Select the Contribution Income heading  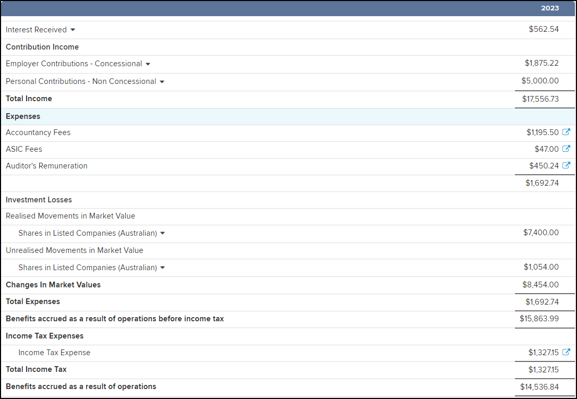click(42, 47)
